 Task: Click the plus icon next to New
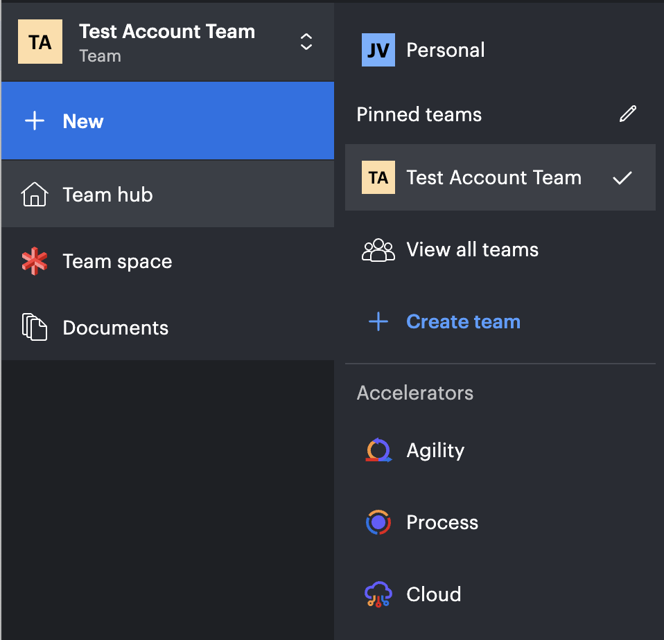point(35,121)
